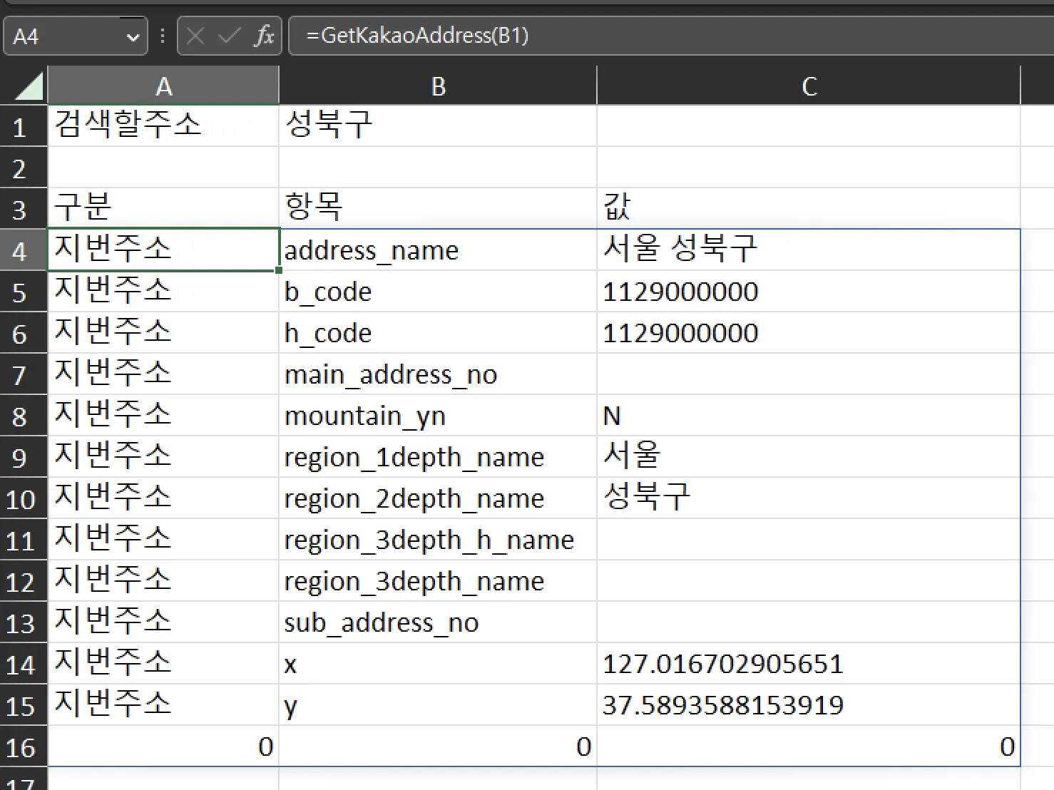Select row 1 header

point(20,127)
